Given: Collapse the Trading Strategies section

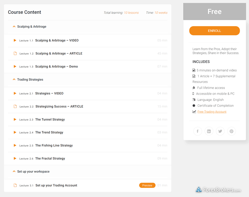Looking at the screenshot, I should click(x=14, y=79).
